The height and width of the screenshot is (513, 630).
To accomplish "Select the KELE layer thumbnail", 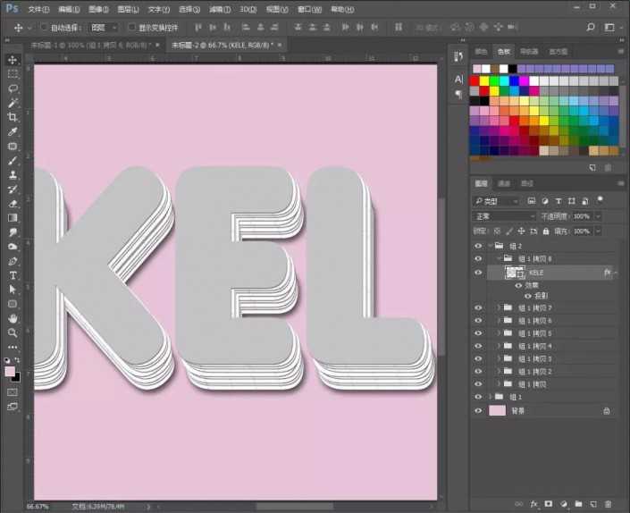I will tap(514, 272).
